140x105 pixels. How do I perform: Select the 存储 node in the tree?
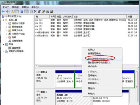point(11,44)
